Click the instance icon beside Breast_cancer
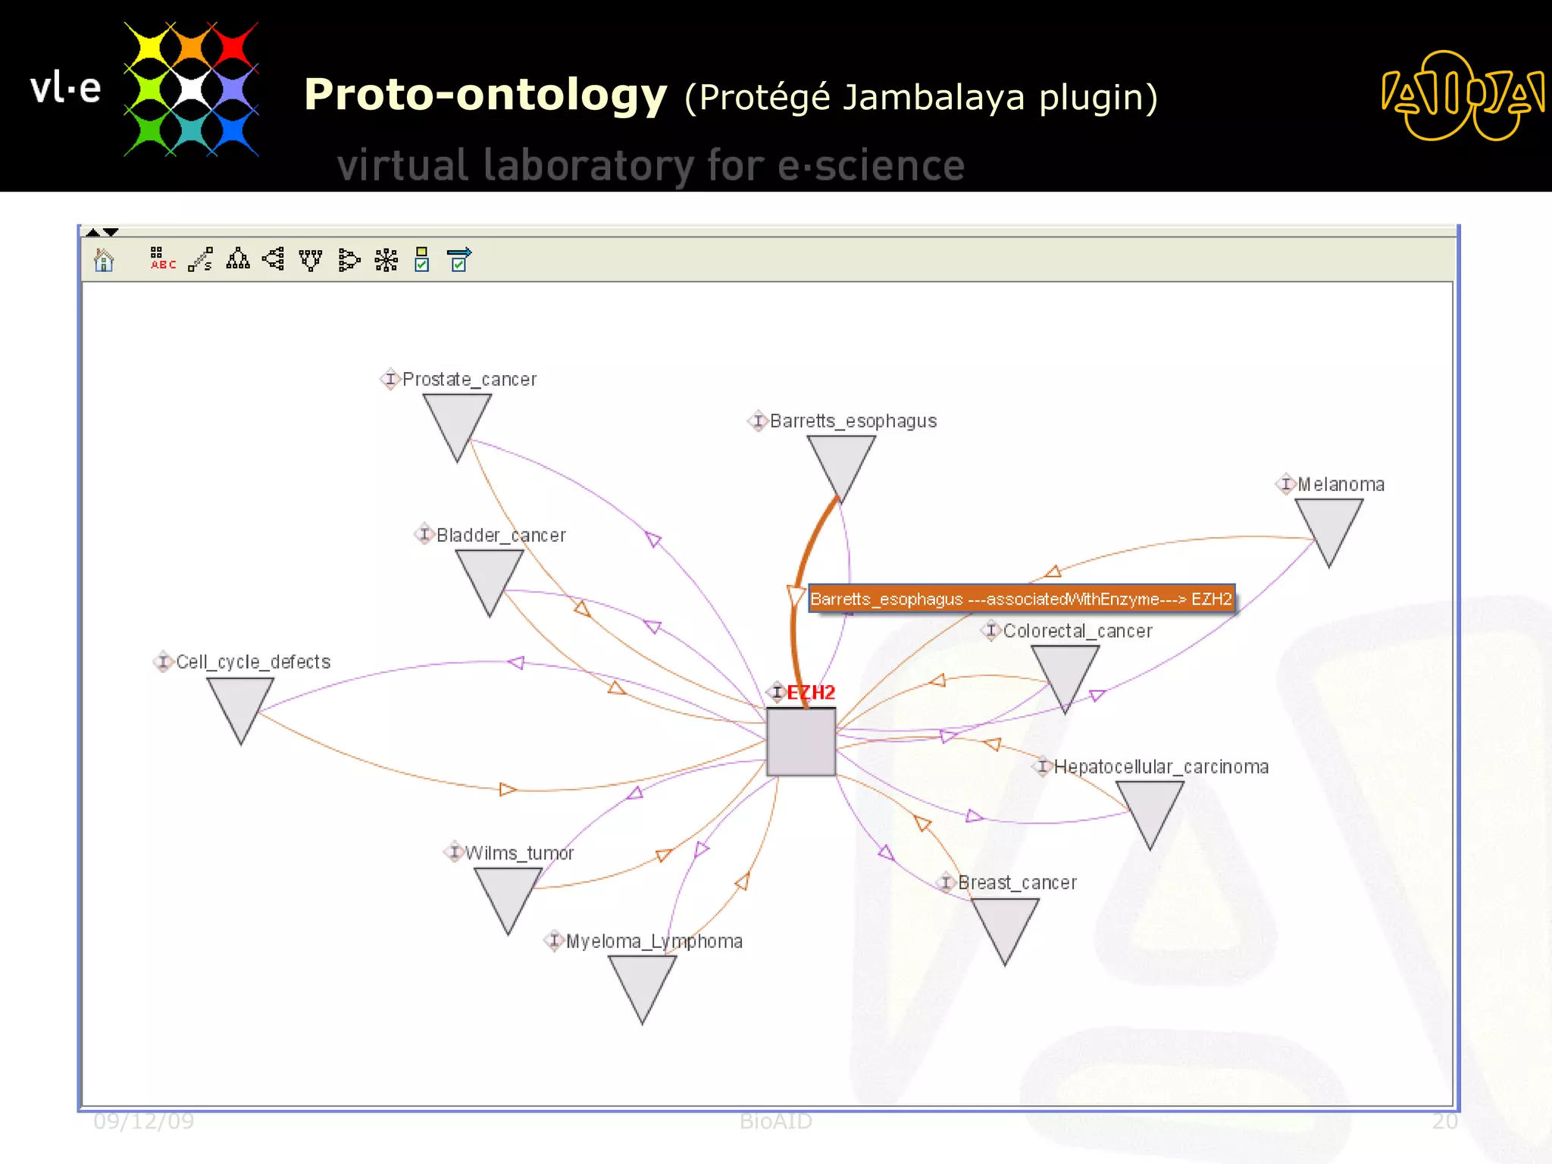This screenshot has height=1164, width=1552. tap(946, 882)
